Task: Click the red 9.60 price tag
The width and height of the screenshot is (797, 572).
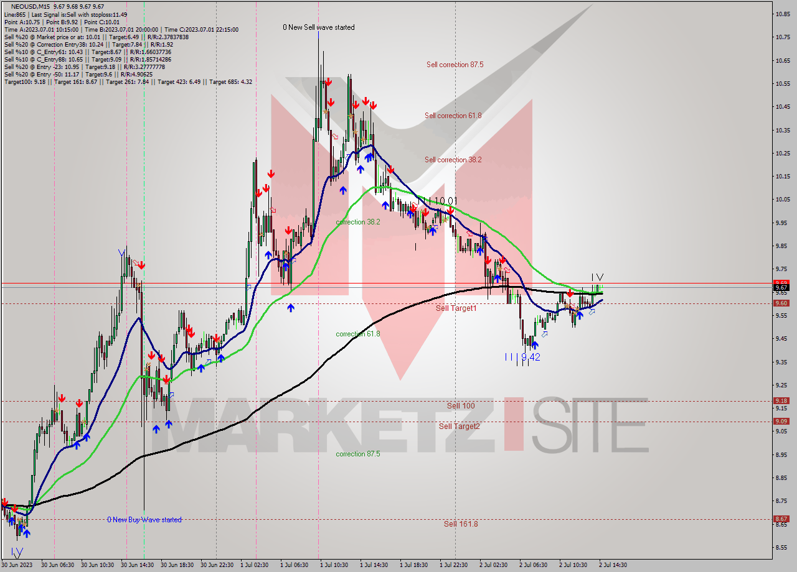Action: coord(781,303)
